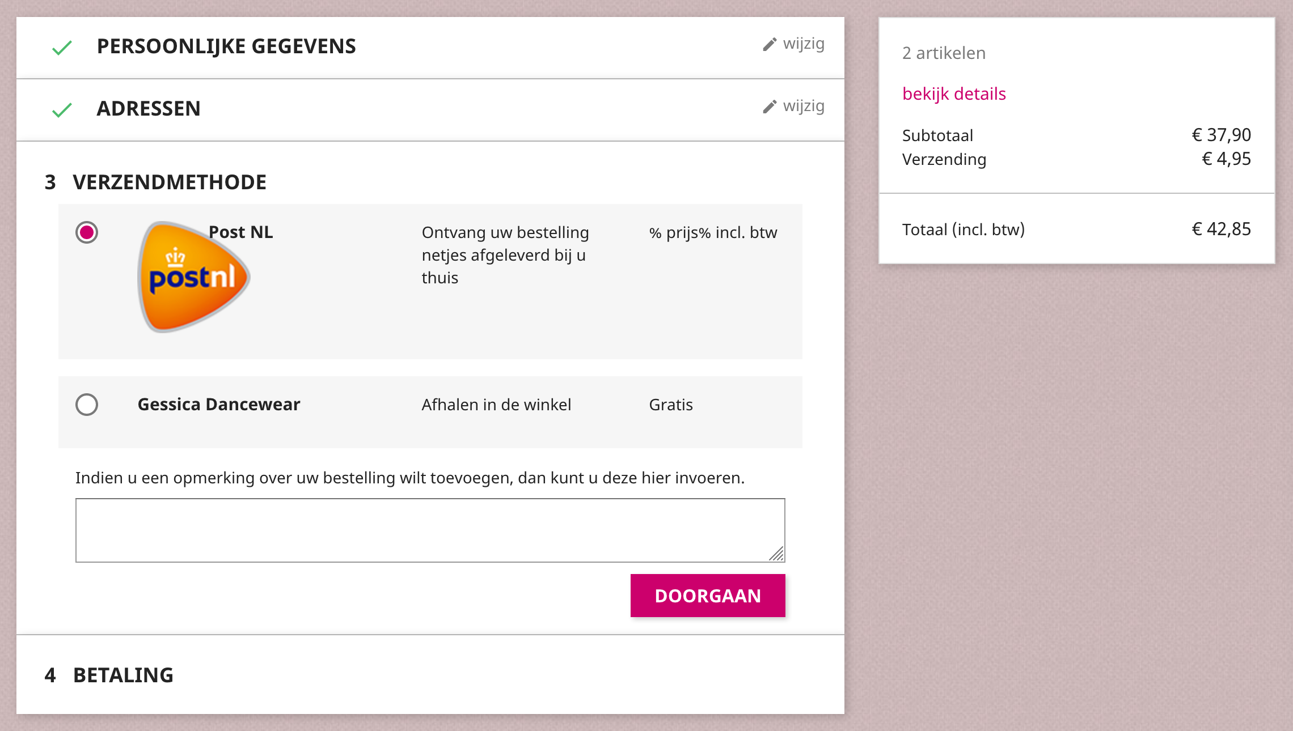Focus the order remark text area
Viewport: 1293px width, 731px height.
pyautogui.click(x=430, y=530)
